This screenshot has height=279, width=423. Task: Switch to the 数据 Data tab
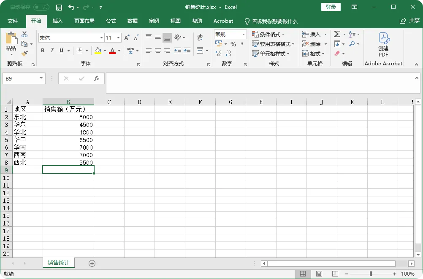coord(133,21)
